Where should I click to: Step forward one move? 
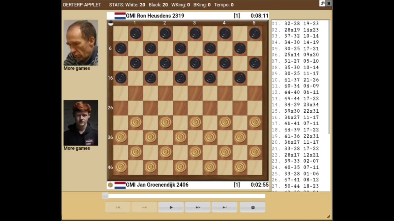coord(198,207)
